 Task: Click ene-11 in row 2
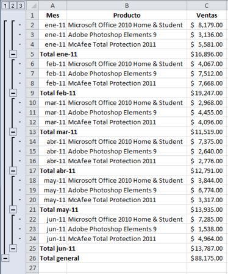tap(52, 25)
